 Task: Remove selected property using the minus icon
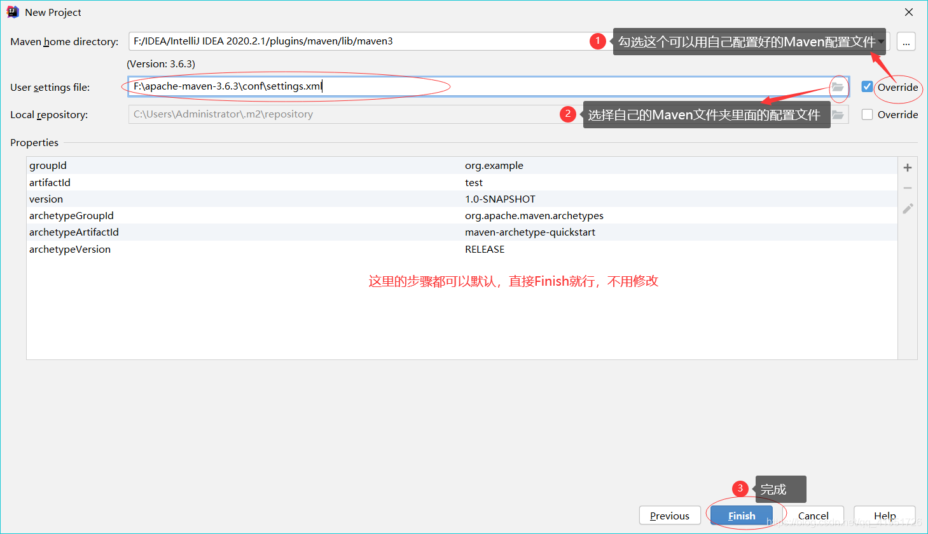point(908,187)
